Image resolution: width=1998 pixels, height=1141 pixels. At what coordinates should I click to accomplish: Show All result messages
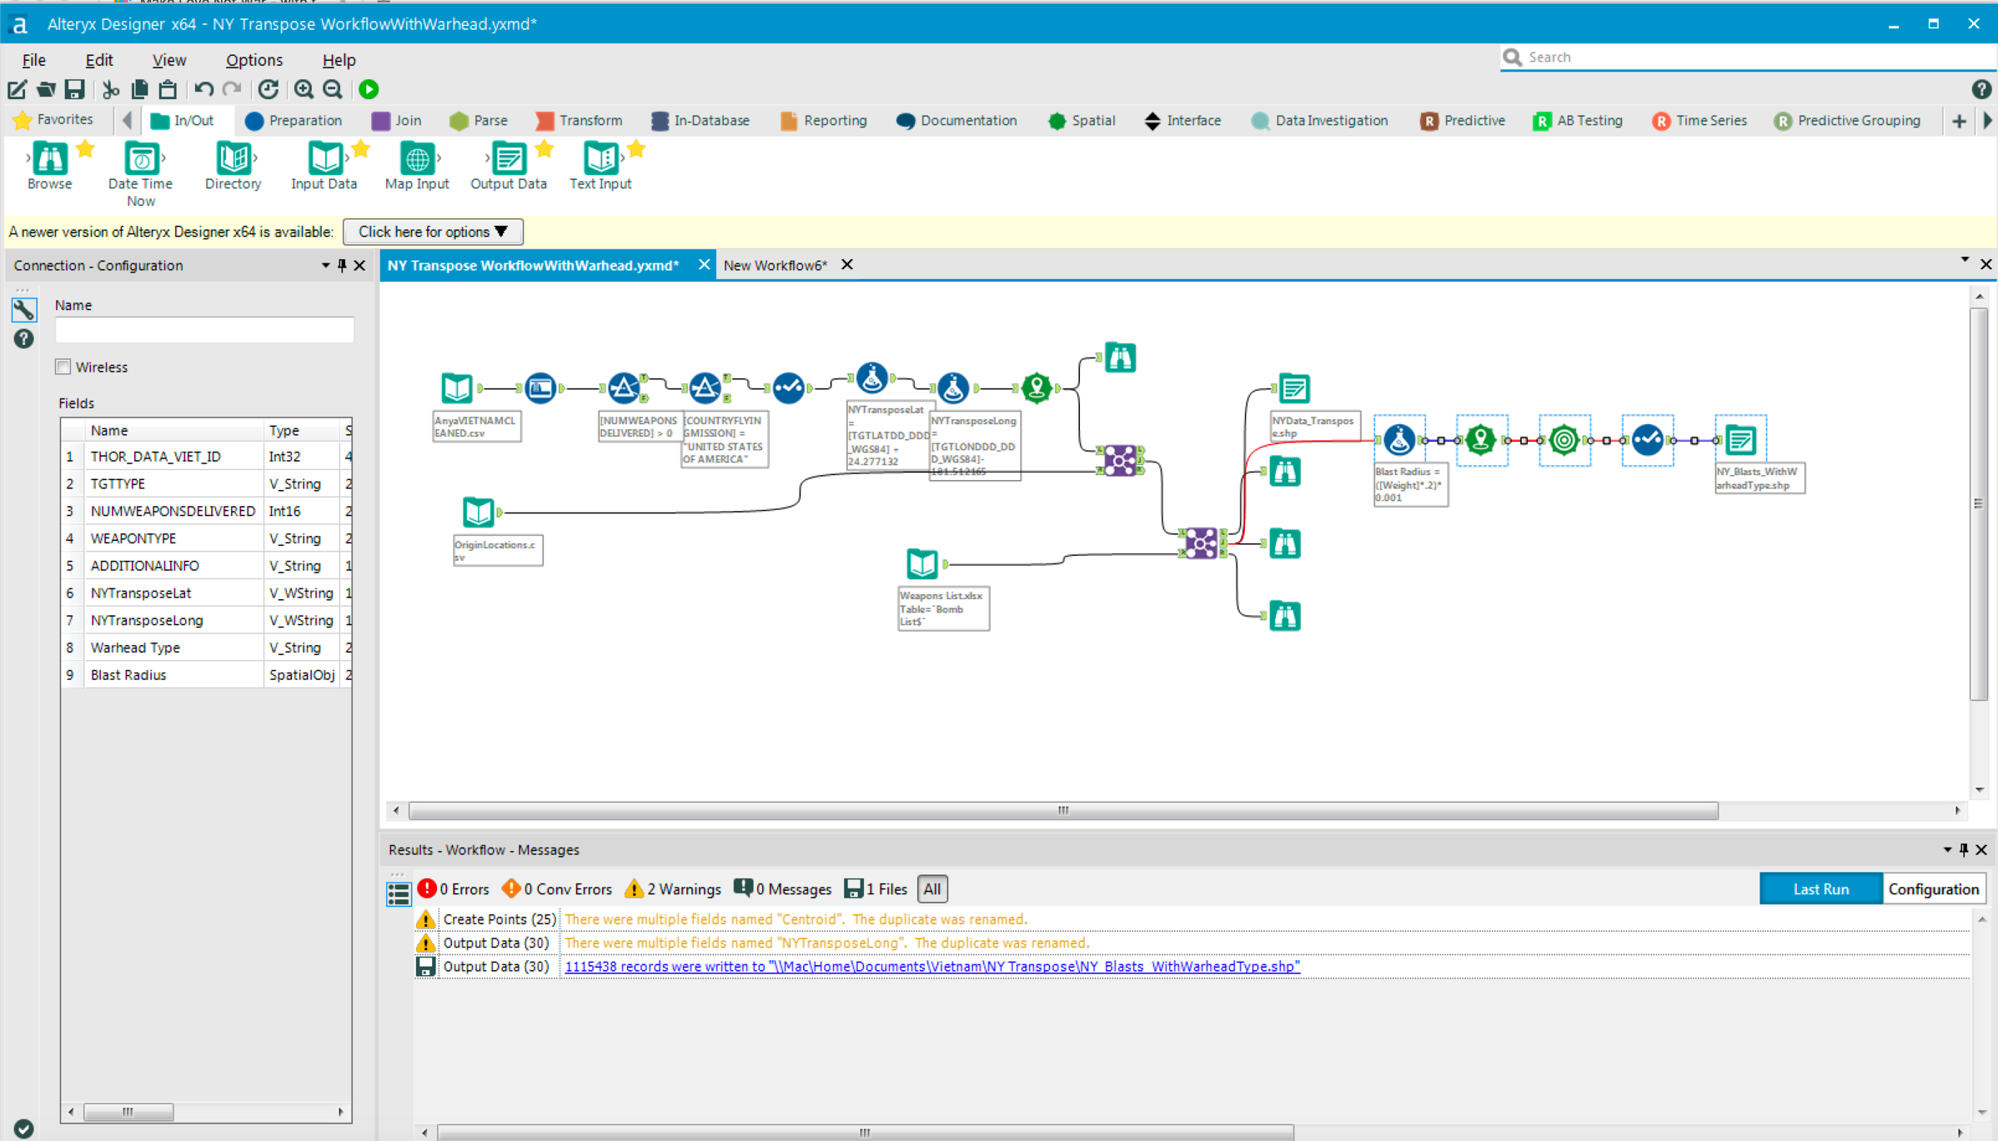coord(931,889)
